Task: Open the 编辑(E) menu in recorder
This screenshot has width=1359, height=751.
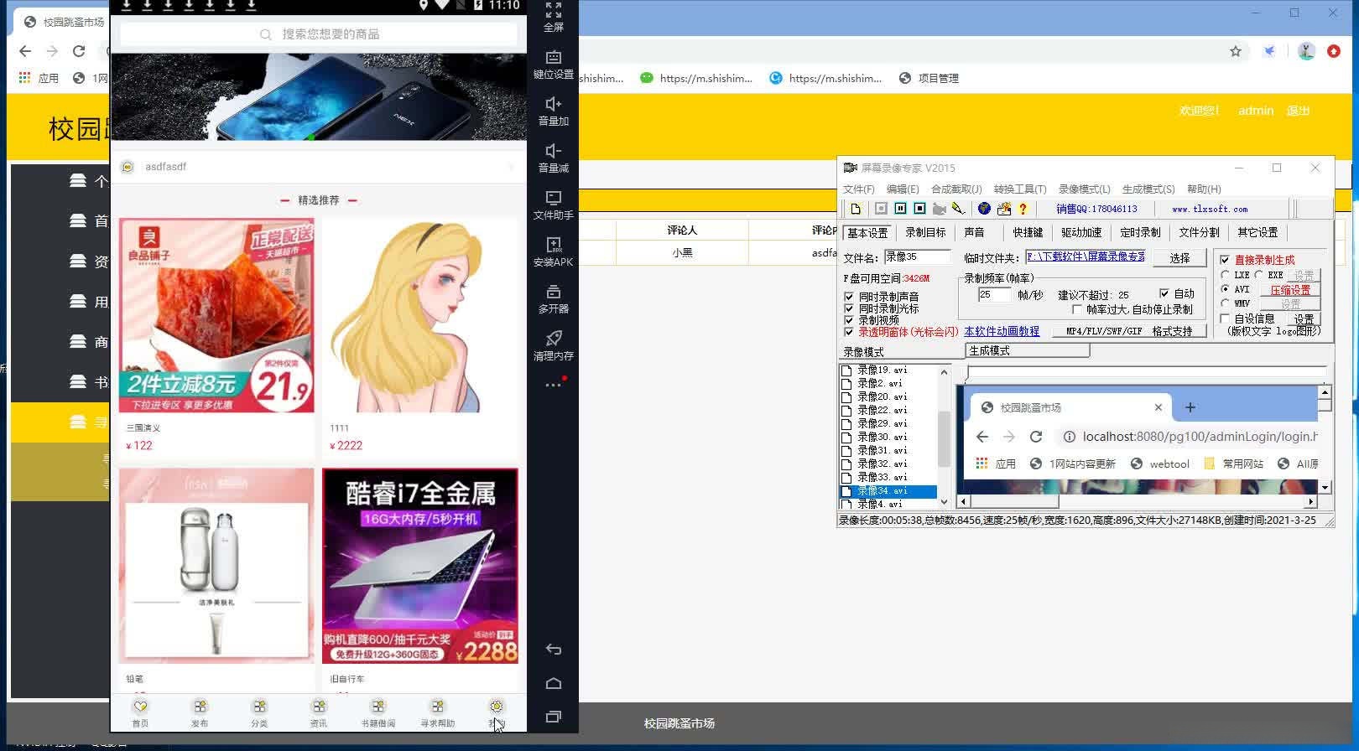Action: click(903, 189)
